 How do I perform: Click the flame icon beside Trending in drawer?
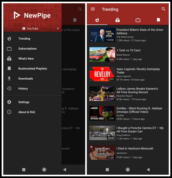[x=9, y=38]
